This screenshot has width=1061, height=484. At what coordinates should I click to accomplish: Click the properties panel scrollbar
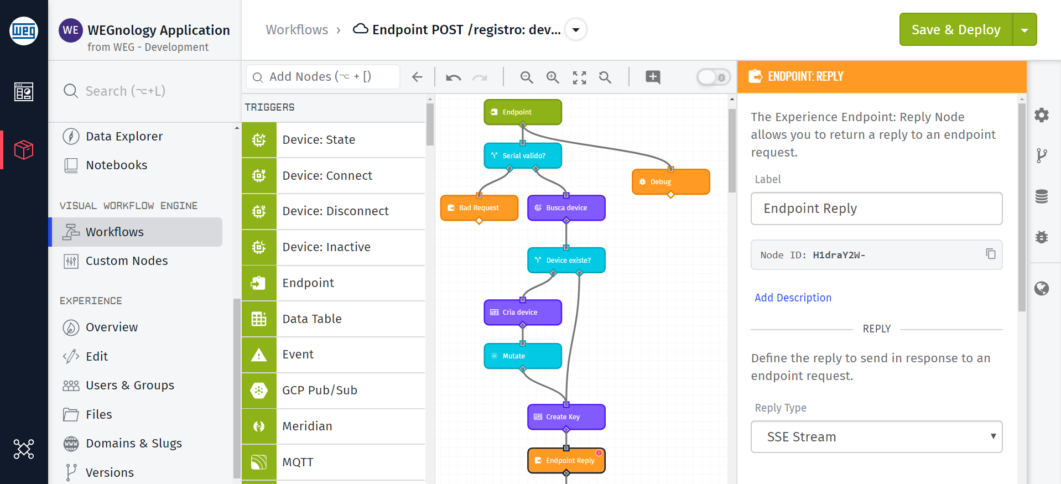pyautogui.click(x=1022, y=207)
